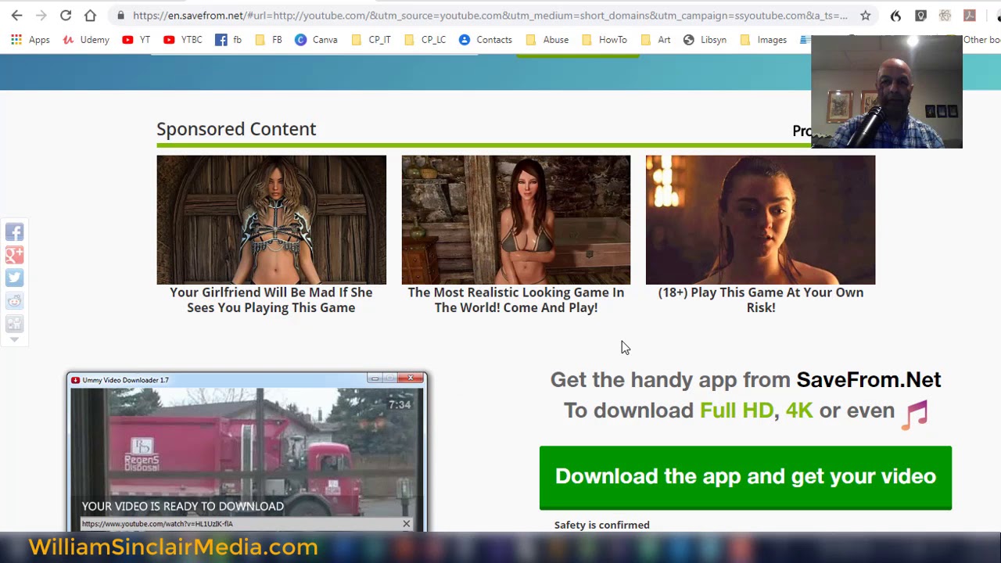1001x563 pixels.
Task: Click the browser address bar URL
Action: [x=490, y=16]
